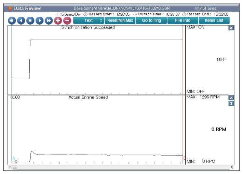
Task: Open the Text display mode dropdown
Action: point(89,20)
